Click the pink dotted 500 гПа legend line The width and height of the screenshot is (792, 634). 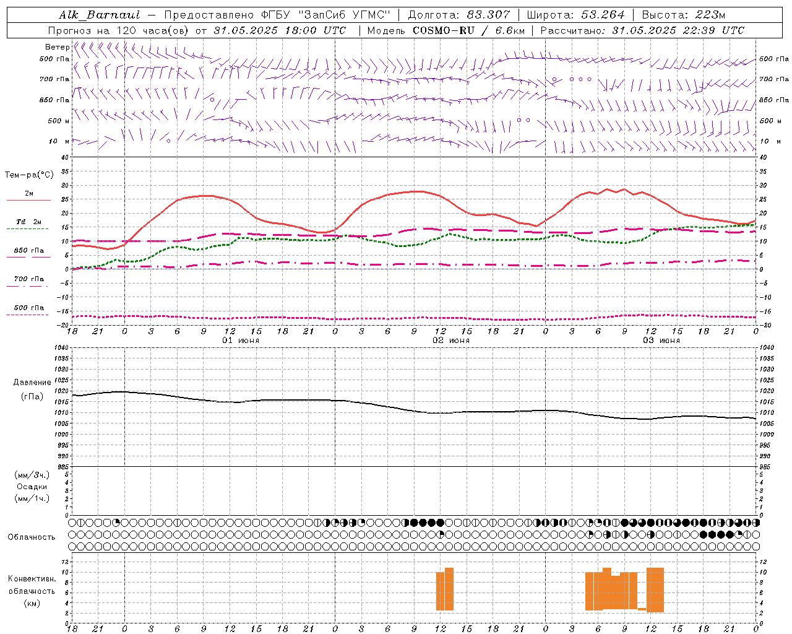[27, 315]
